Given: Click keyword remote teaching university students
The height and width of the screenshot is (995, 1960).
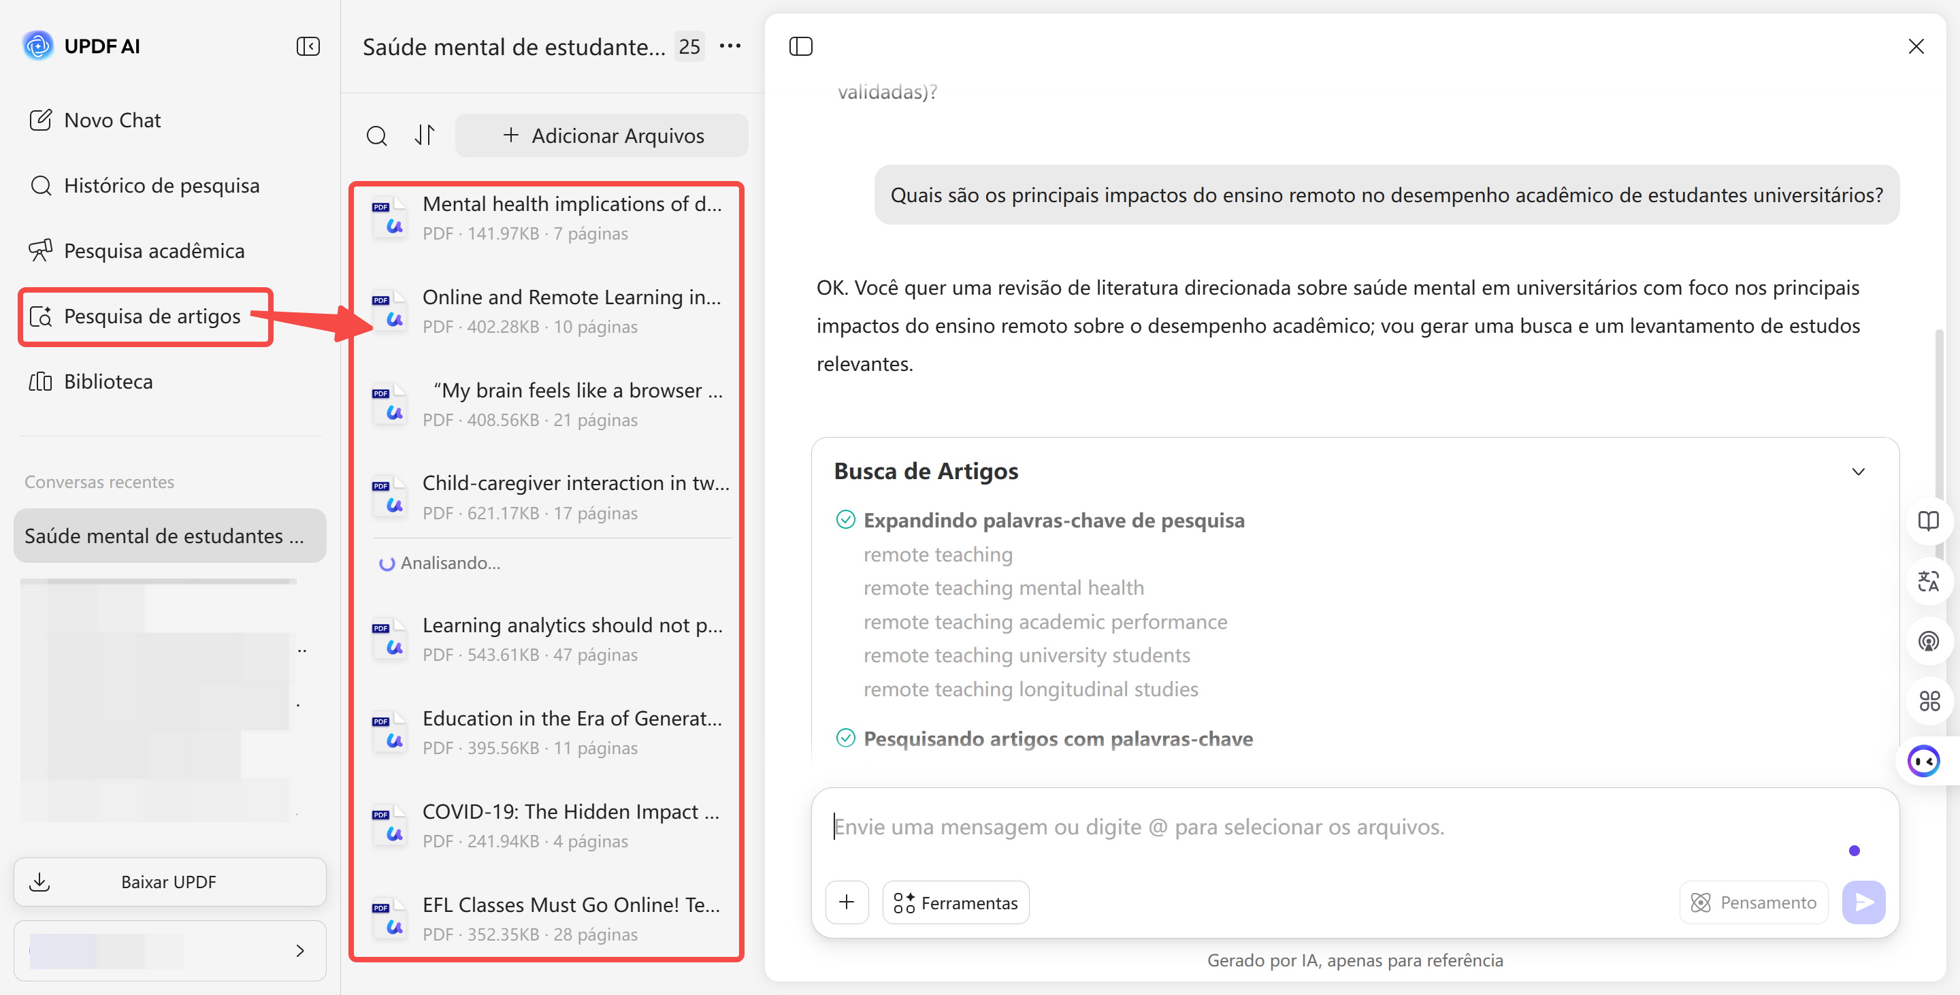Looking at the screenshot, I should (1026, 655).
